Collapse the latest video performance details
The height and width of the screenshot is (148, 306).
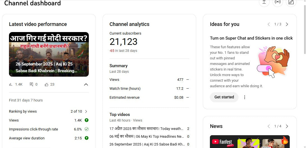86,84
